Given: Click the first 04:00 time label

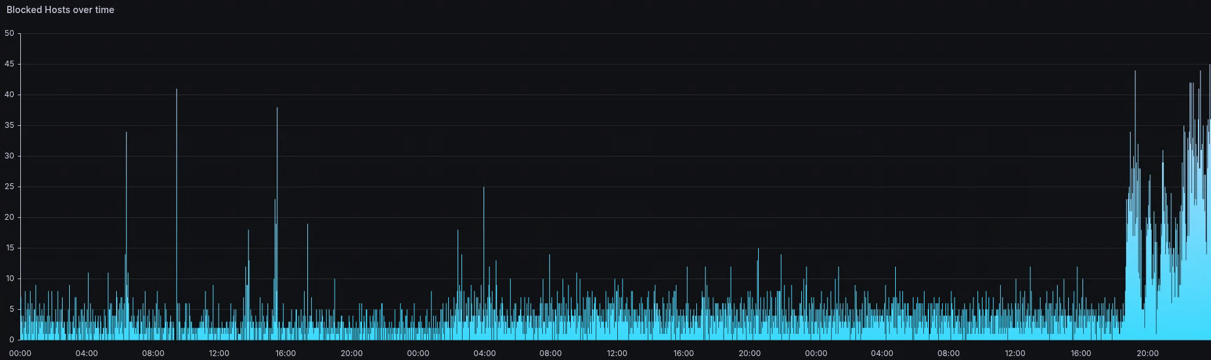Looking at the screenshot, I should tap(87, 353).
